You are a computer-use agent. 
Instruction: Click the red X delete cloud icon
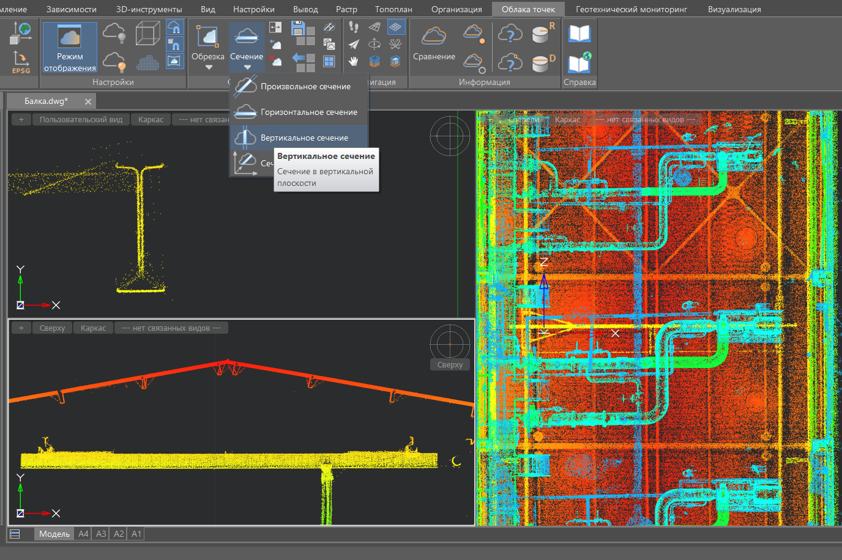[x=275, y=61]
